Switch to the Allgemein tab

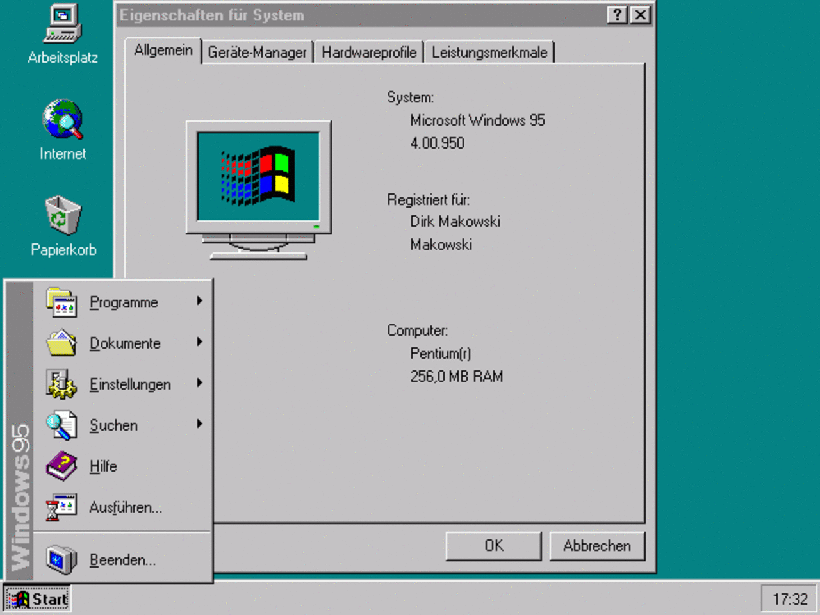(163, 51)
